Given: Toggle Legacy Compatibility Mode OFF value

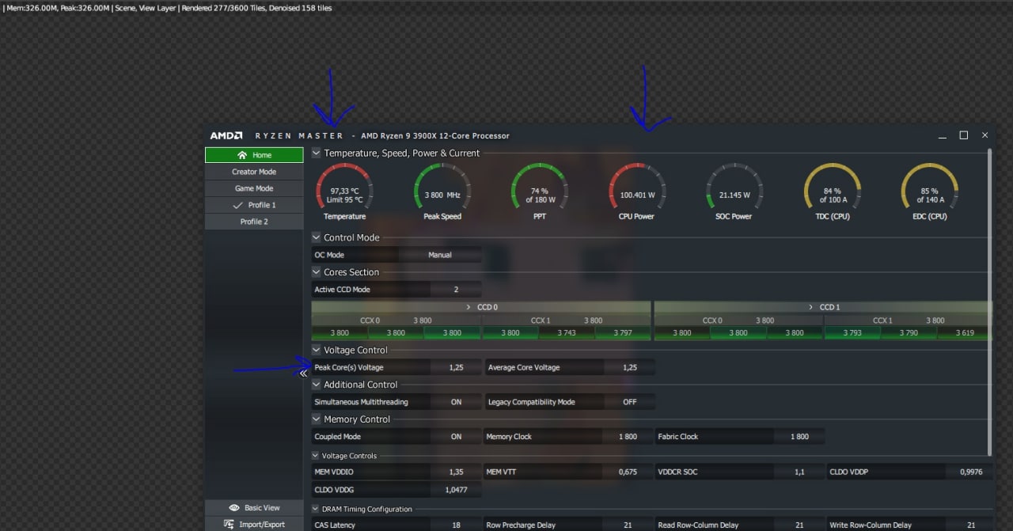Looking at the screenshot, I should (x=629, y=402).
